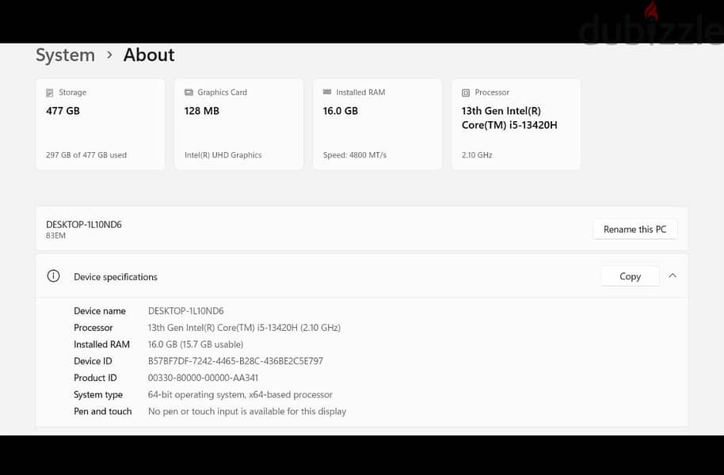Click the Storage card icon
This screenshot has width=724, height=475.
tap(49, 93)
